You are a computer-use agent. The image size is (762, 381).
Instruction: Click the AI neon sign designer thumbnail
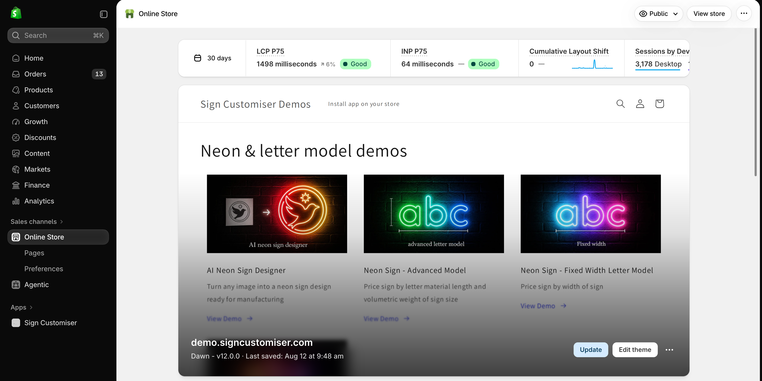tap(277, 214)
